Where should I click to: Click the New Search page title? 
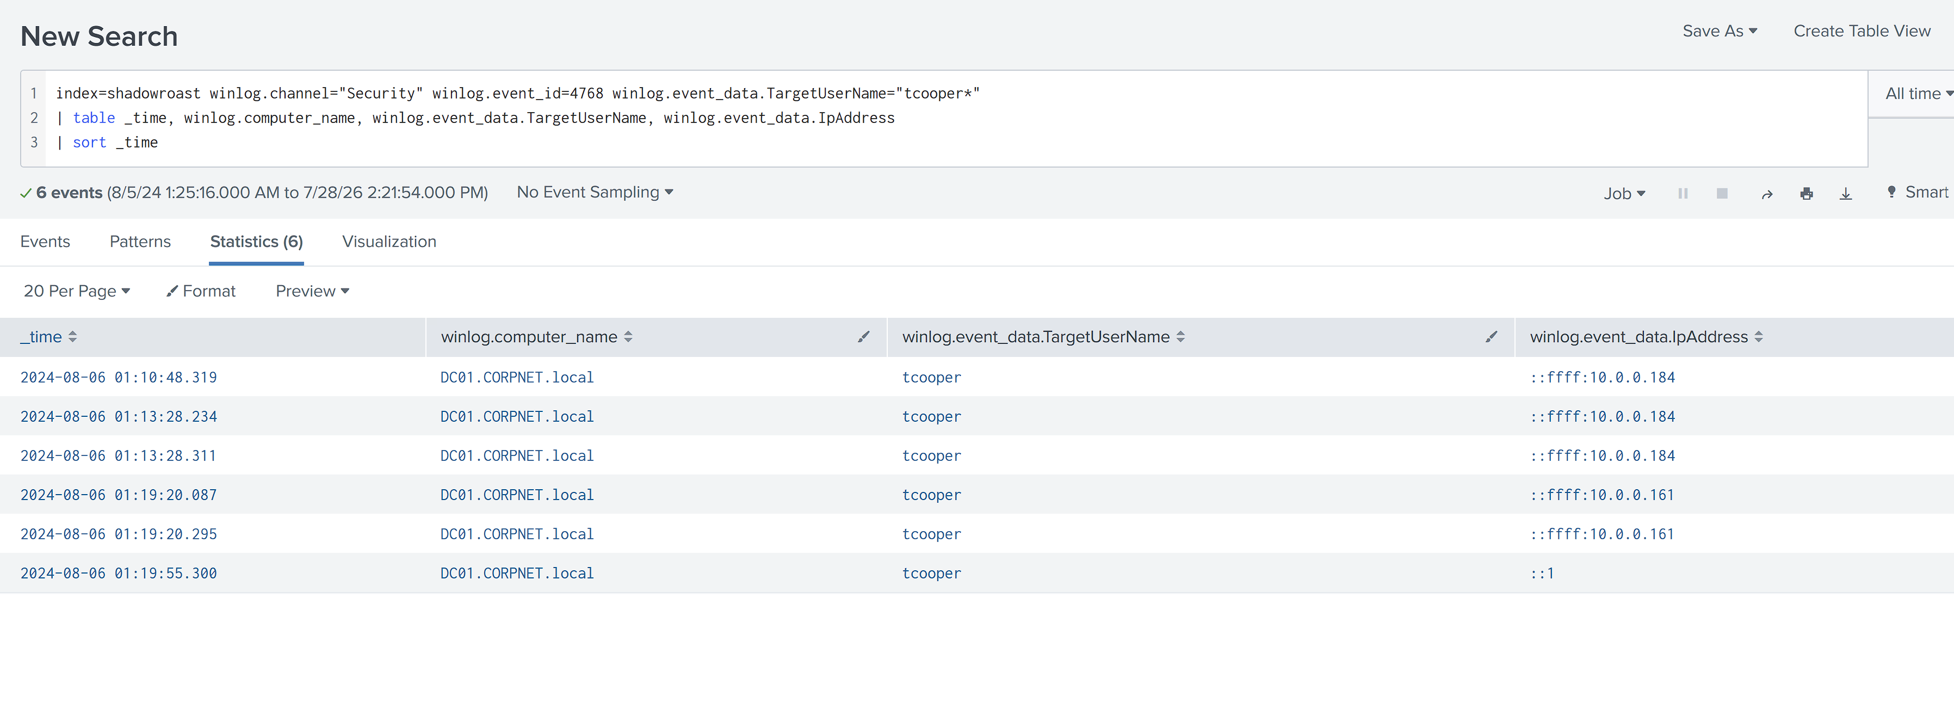[x=100, y=36]
